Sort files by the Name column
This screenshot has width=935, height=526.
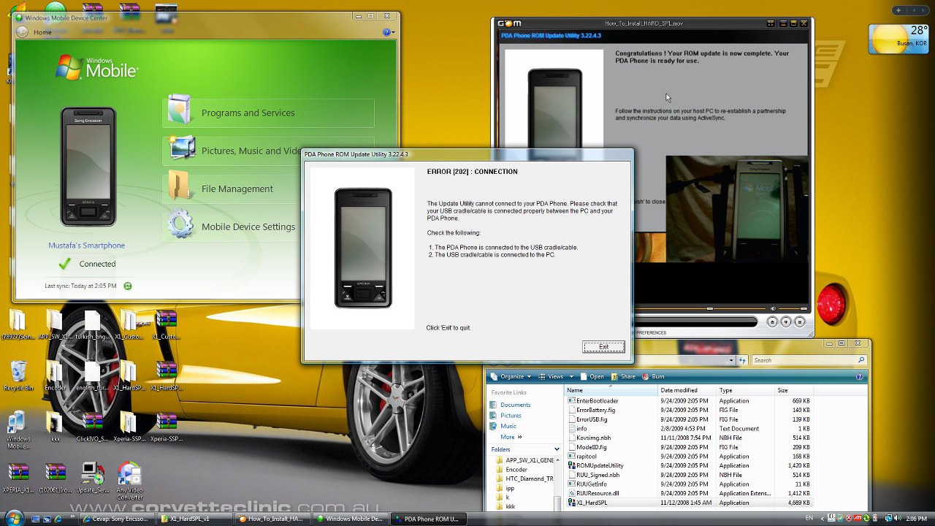(x=611, y=391)
